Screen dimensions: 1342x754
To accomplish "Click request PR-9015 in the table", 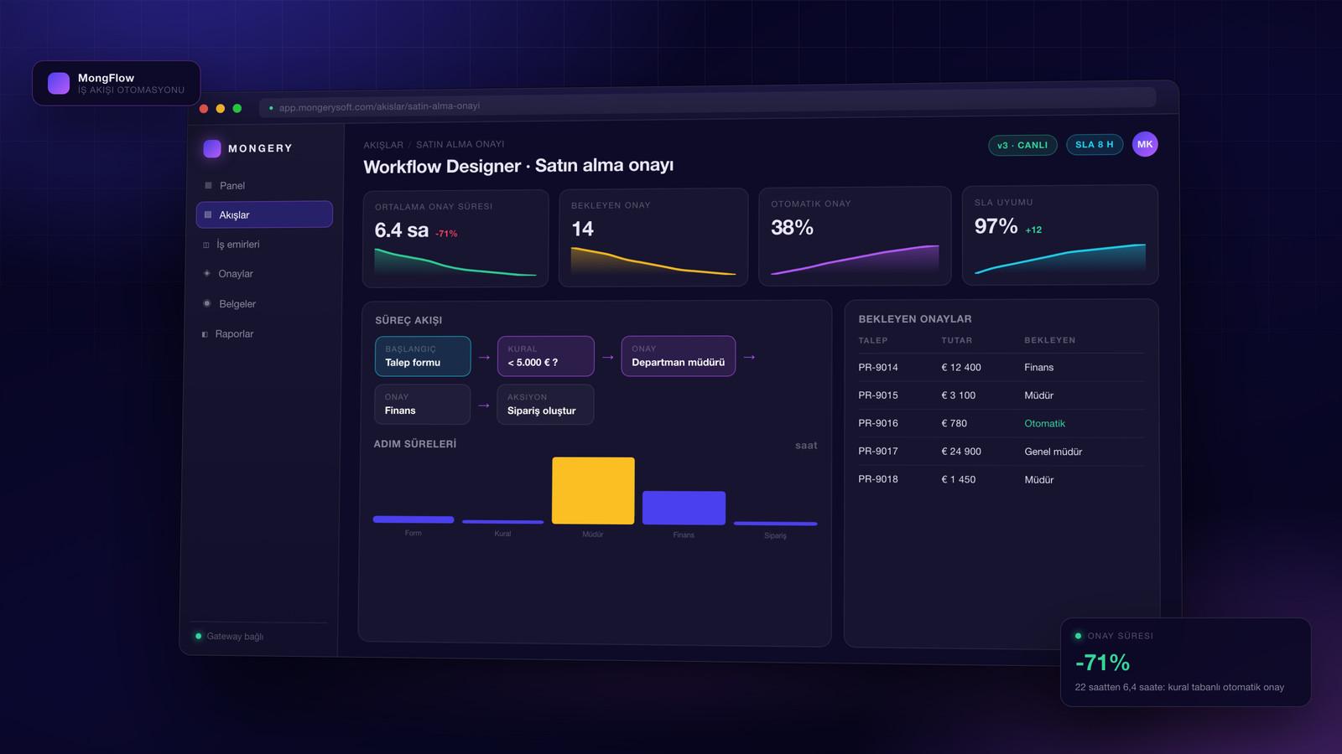I will 878,395.
